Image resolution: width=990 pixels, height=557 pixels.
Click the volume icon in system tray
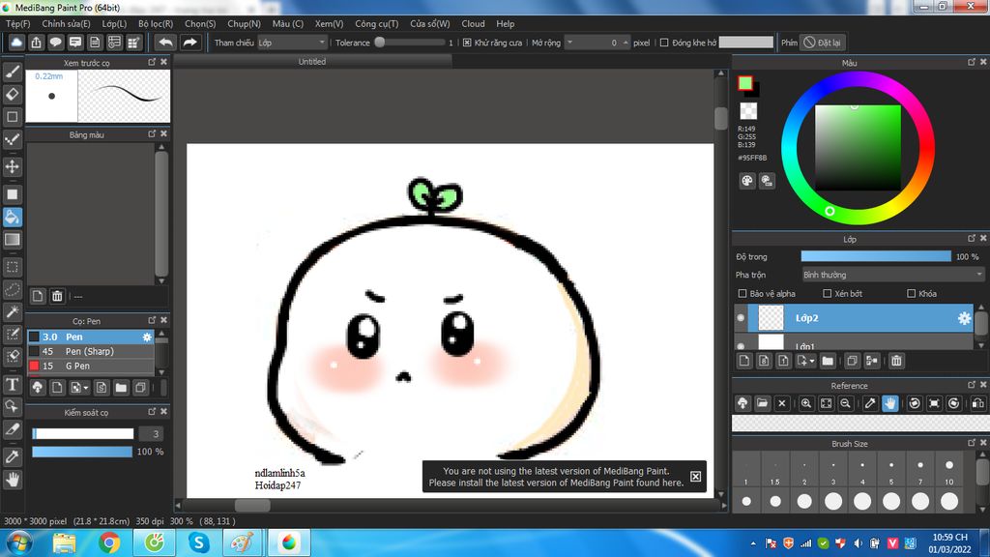tap(858, 543)
